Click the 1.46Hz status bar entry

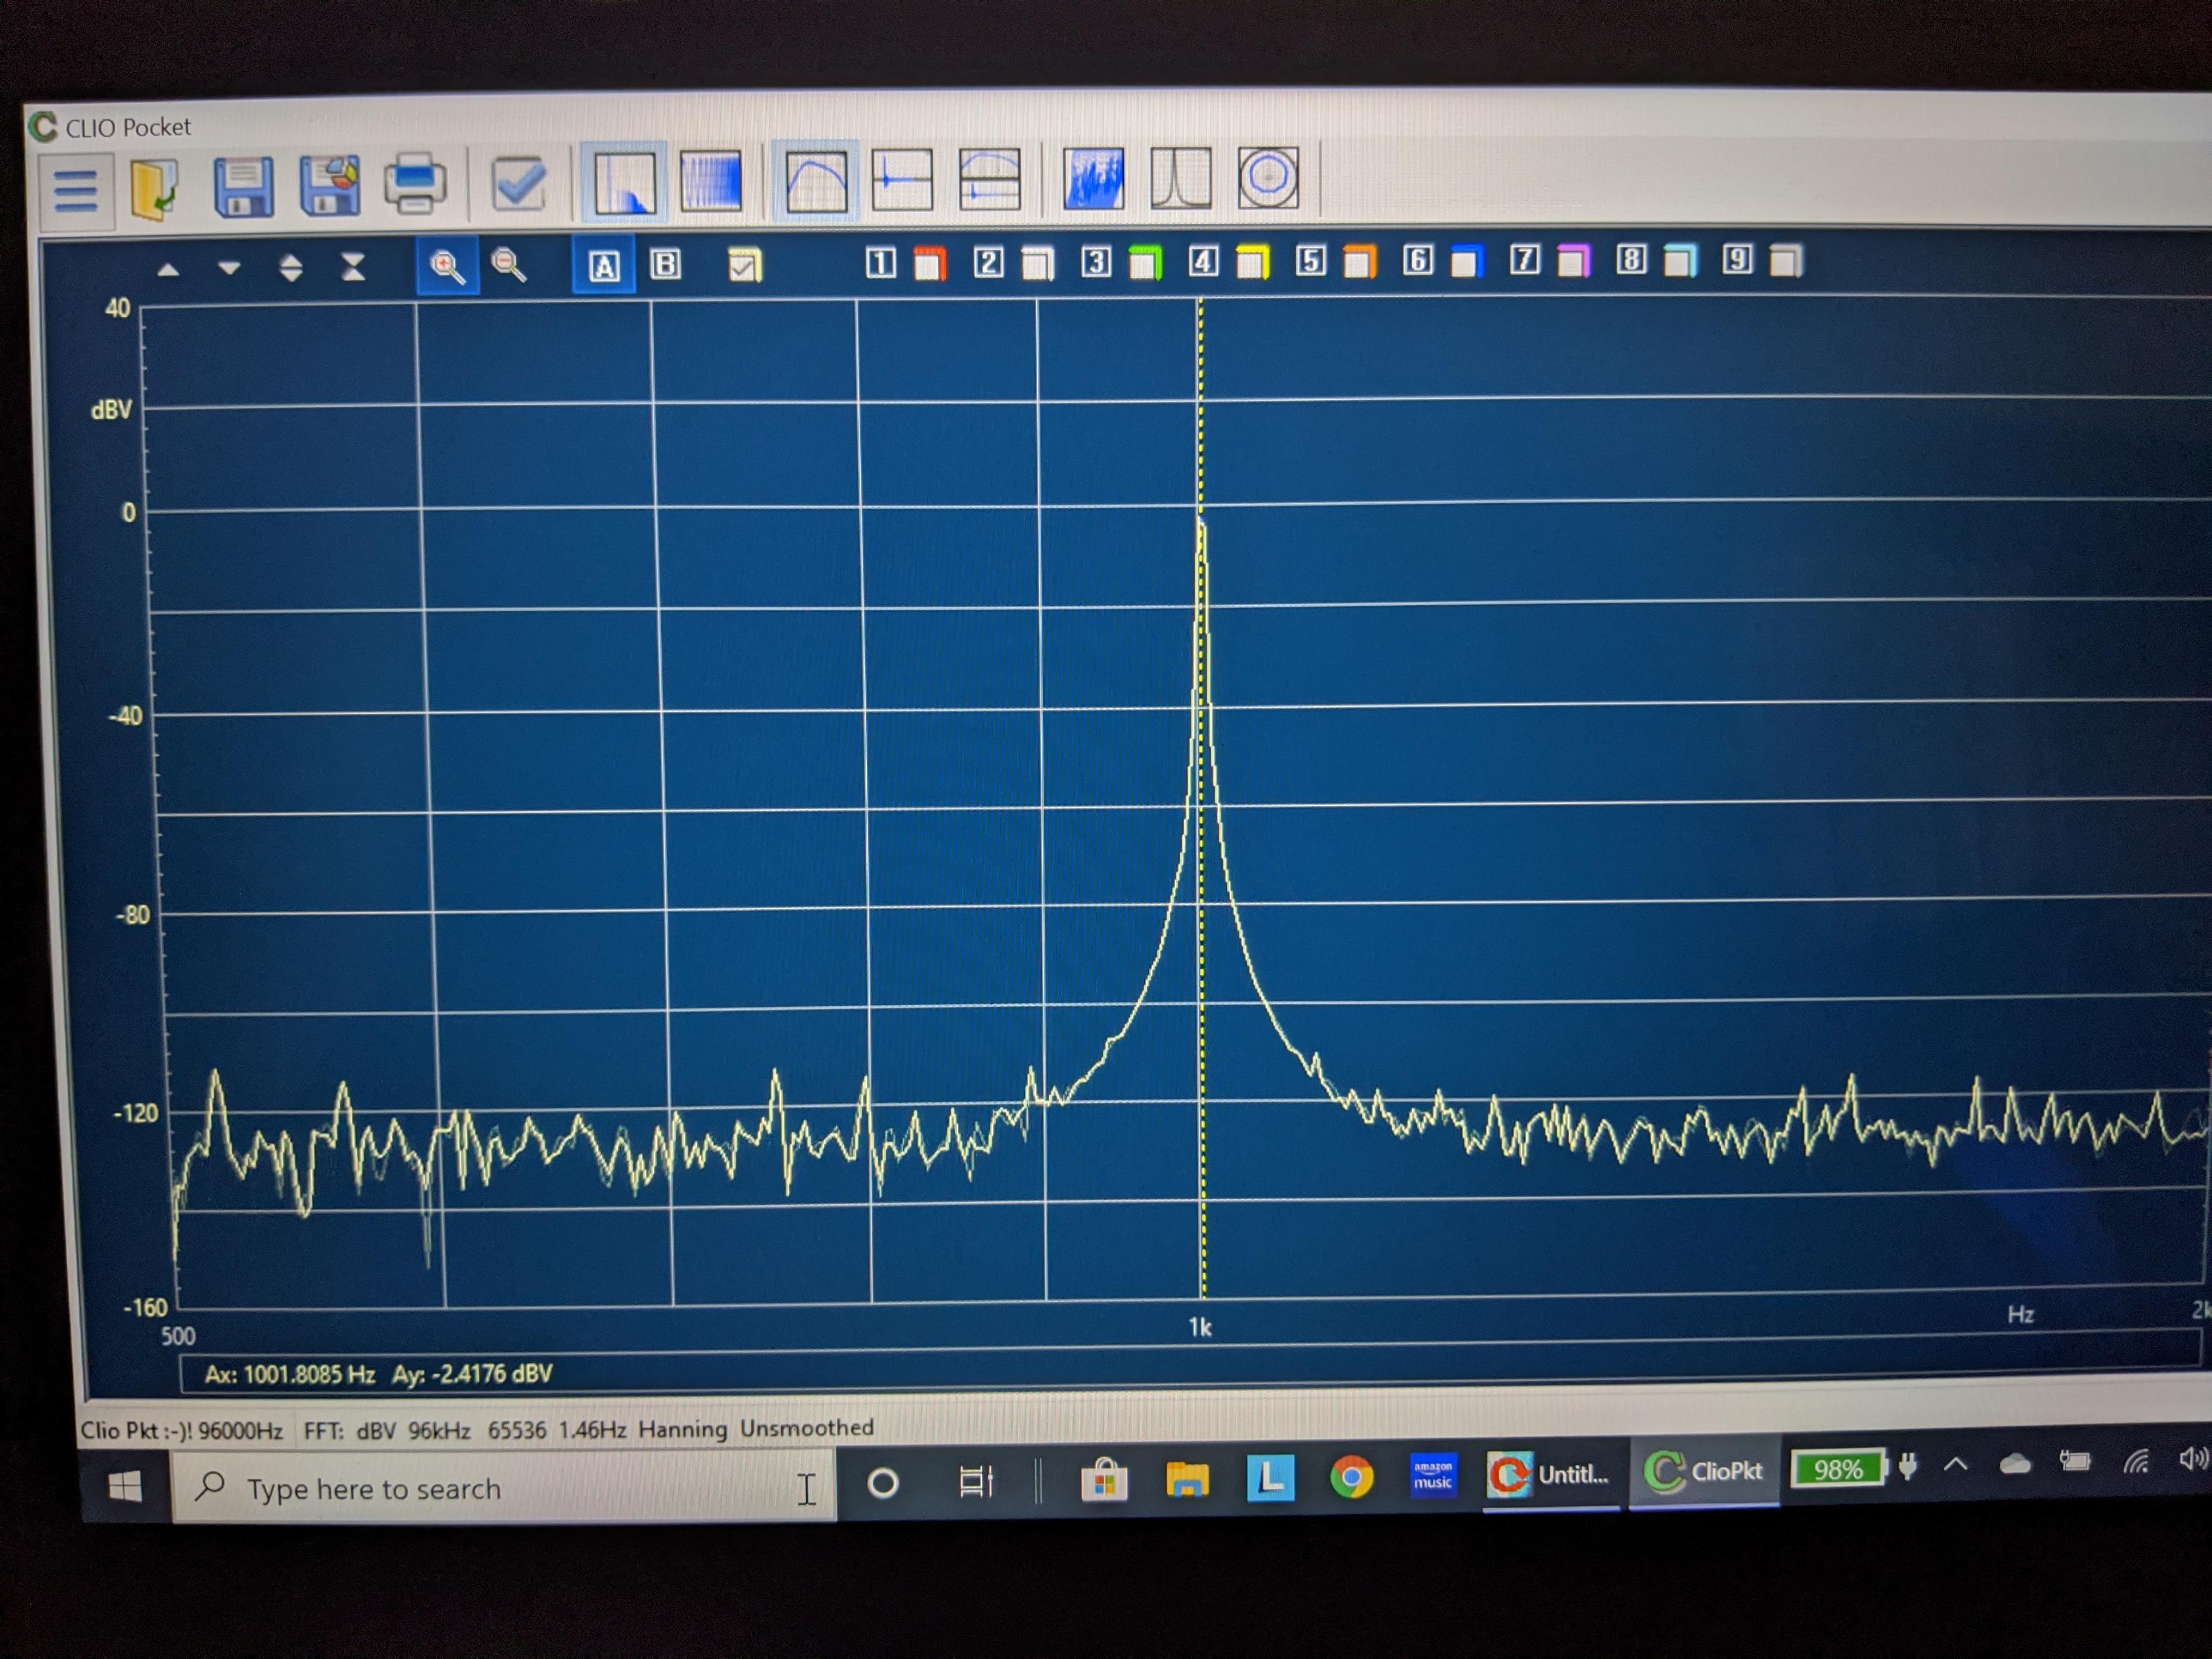click(x=592, y=1430)
